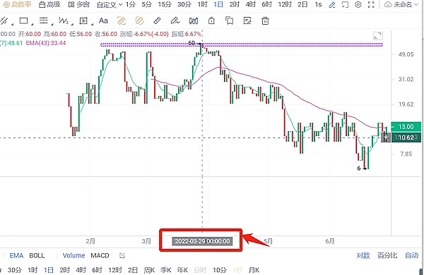Viewport: 424px width, 275px height.
Task: Delete drawings with the trash icon
Action: [265, 20]
